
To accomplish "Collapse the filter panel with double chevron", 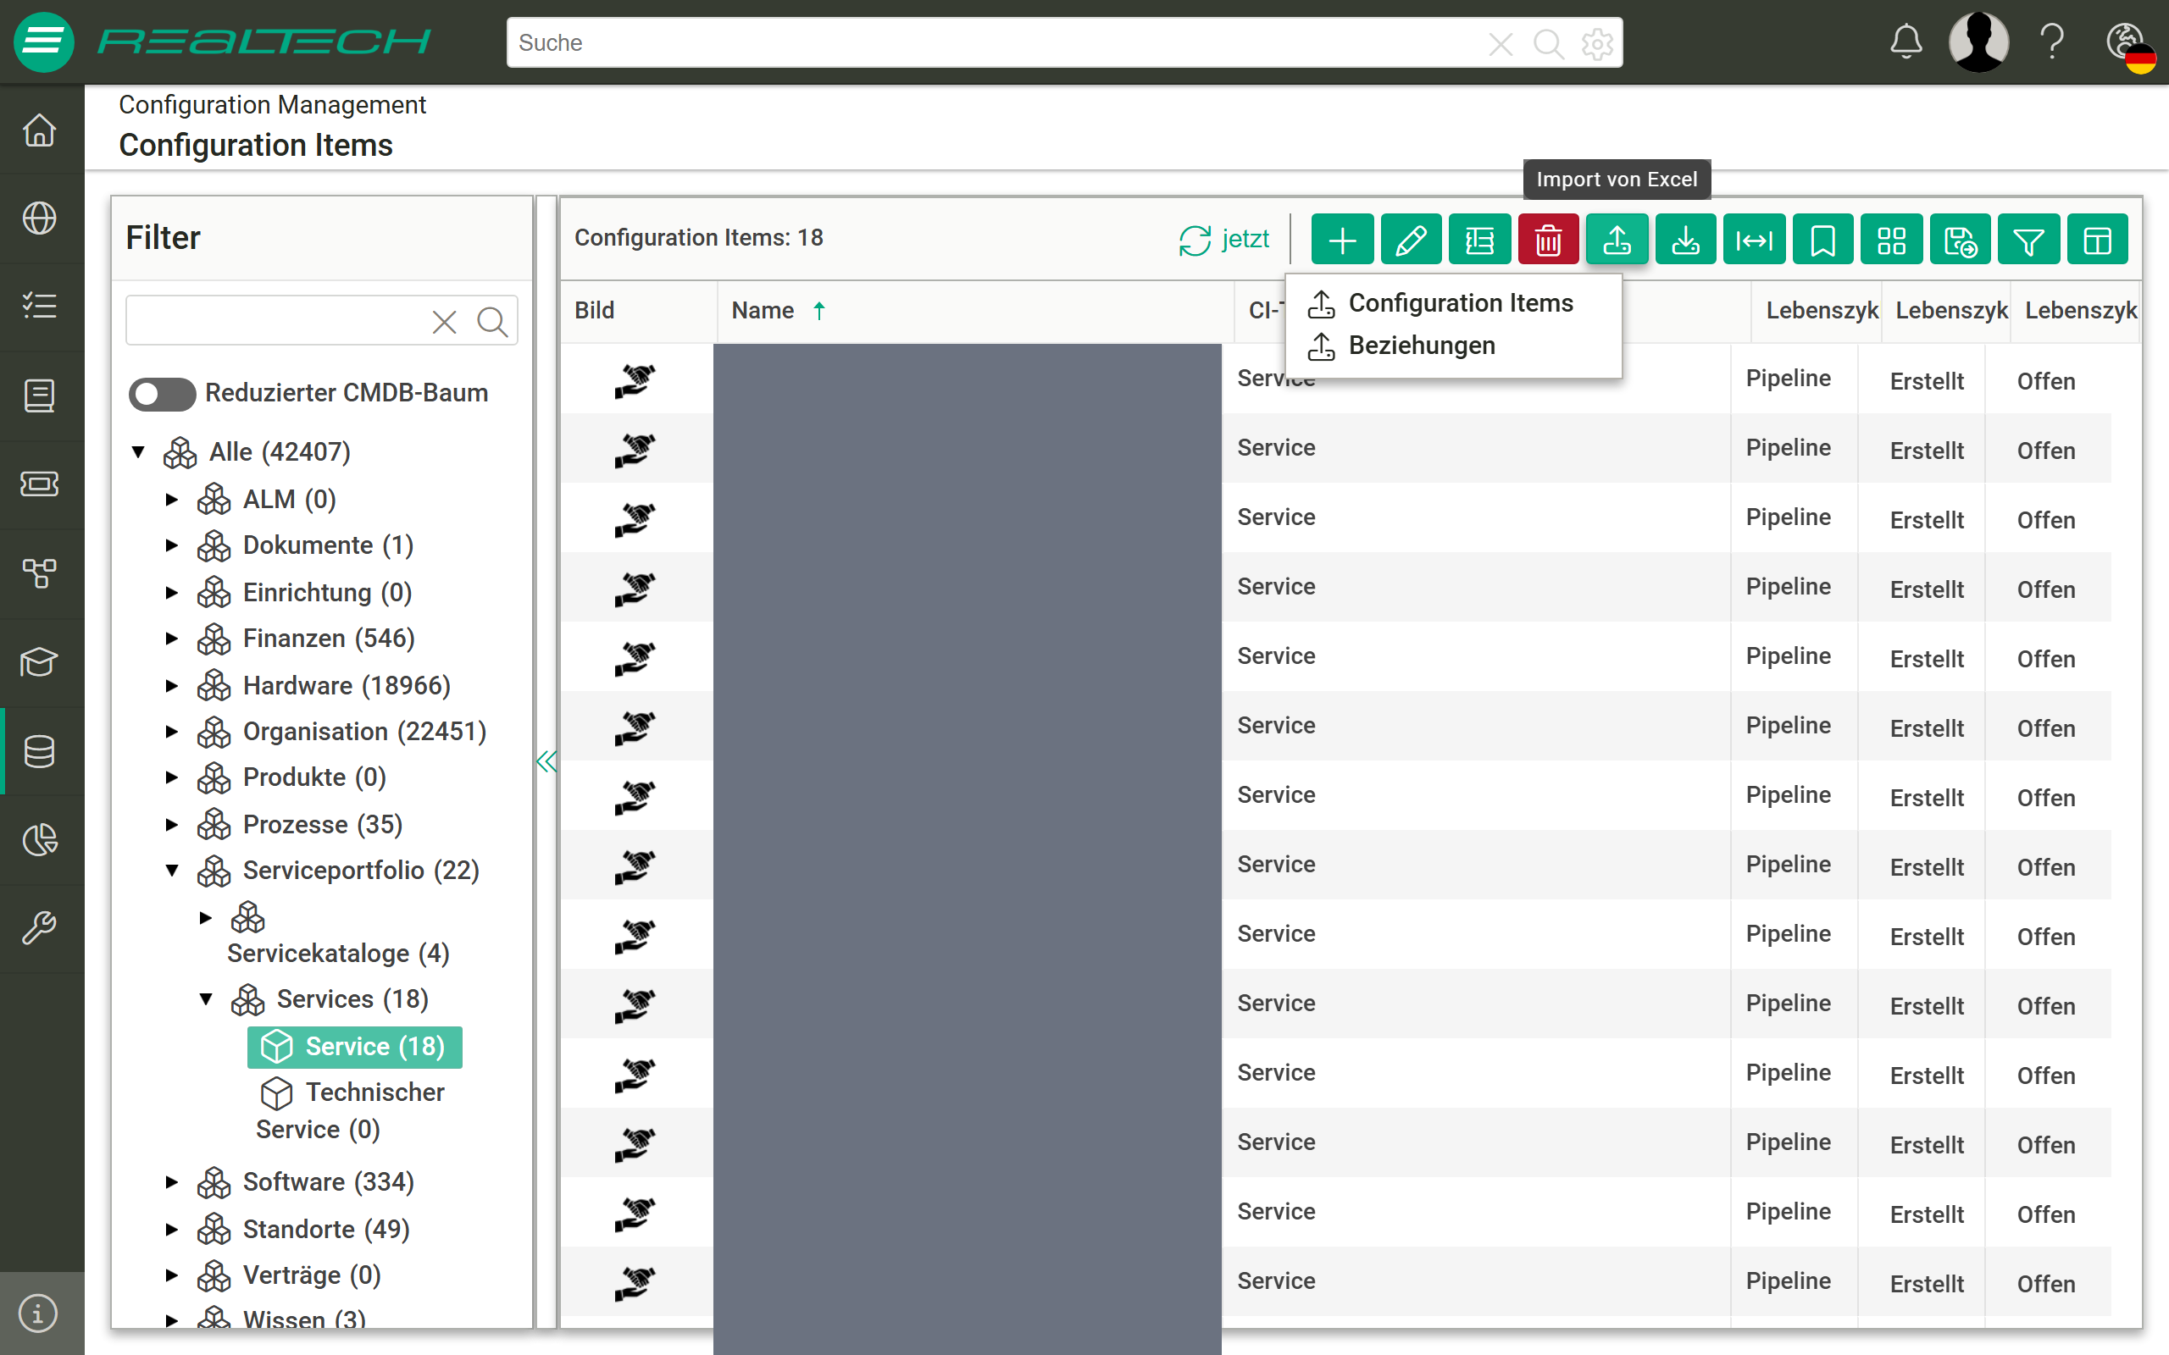I will pyautogui.click(x=546, y=761).
